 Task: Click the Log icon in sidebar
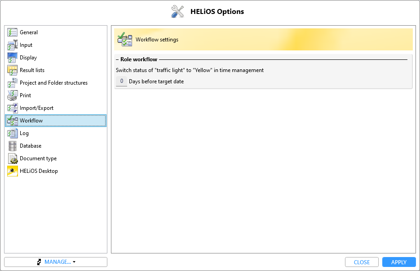coord(12,133)
